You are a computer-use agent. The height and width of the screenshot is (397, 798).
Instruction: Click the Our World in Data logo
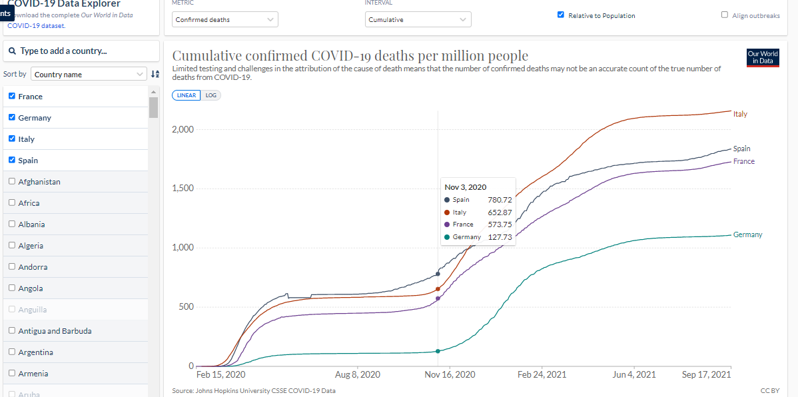pos(763,58)
